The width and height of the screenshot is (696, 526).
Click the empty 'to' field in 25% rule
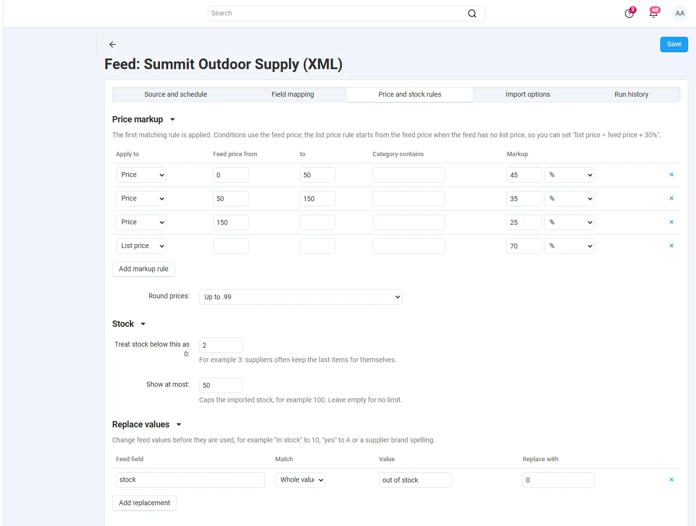(x=318, y=222)
